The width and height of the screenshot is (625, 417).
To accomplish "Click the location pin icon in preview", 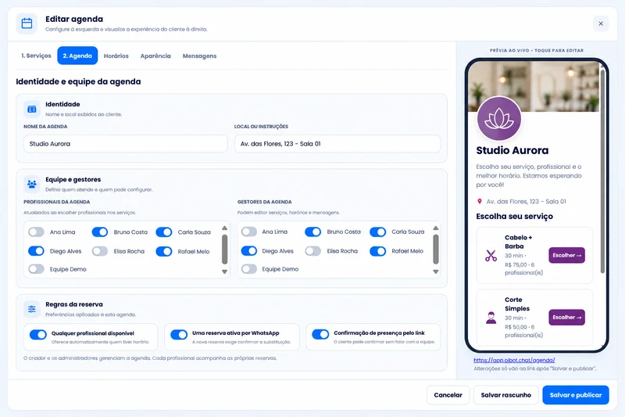I will 480,202.
